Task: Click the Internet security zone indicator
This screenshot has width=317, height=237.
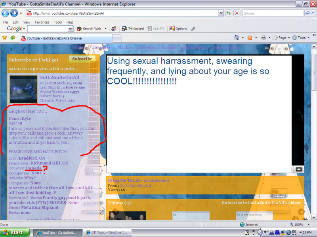Action: tap(249, 224)
